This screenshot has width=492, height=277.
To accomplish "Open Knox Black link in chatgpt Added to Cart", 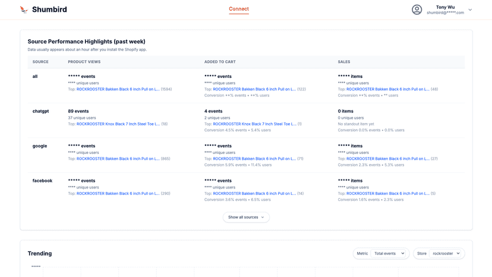I will pyautogui.click(x=254, y=124).
